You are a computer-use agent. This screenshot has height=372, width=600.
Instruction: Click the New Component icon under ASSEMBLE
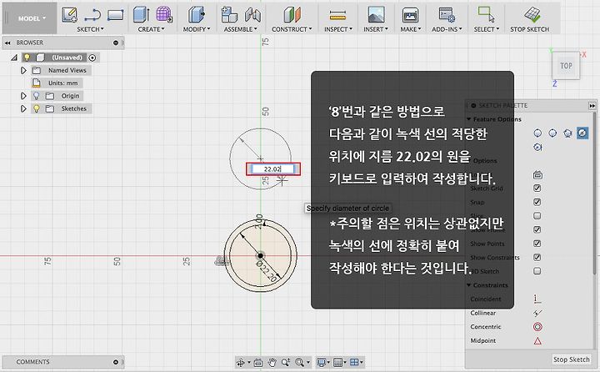pyautogui.click(x=229, y=15)
